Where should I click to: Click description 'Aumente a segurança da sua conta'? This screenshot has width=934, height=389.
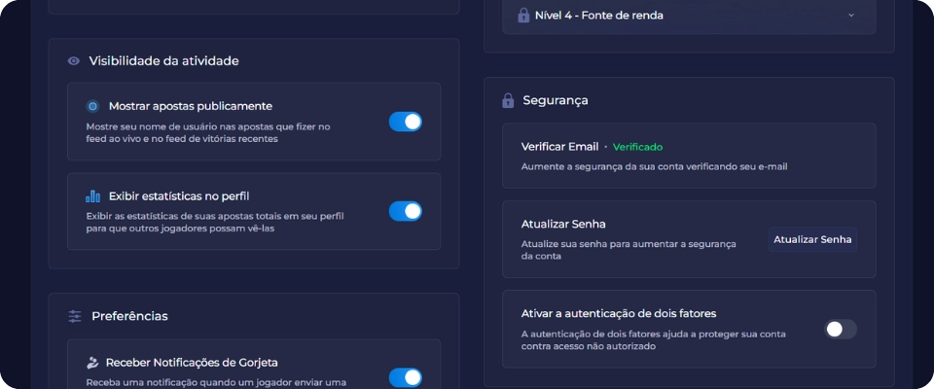coord(654,167)
